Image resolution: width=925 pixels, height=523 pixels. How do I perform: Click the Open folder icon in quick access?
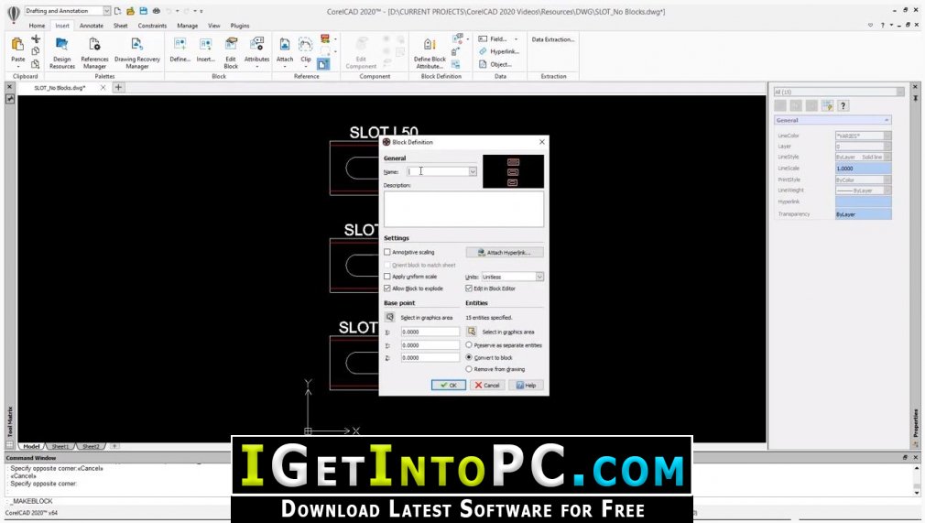(130, 11)
